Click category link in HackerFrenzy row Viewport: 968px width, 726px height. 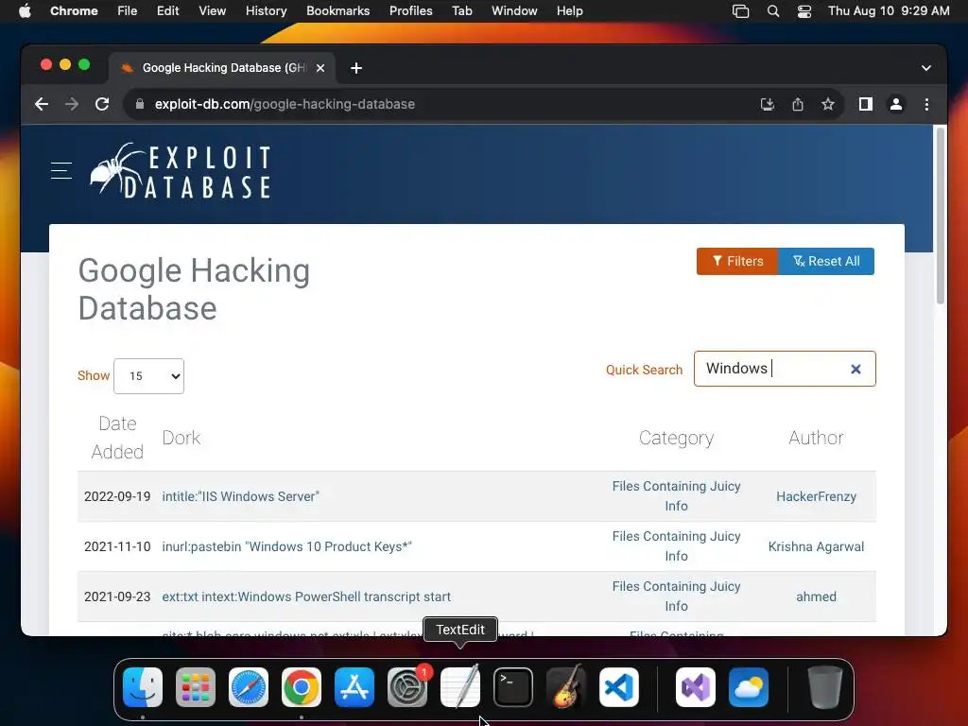[x=676, y=495]
